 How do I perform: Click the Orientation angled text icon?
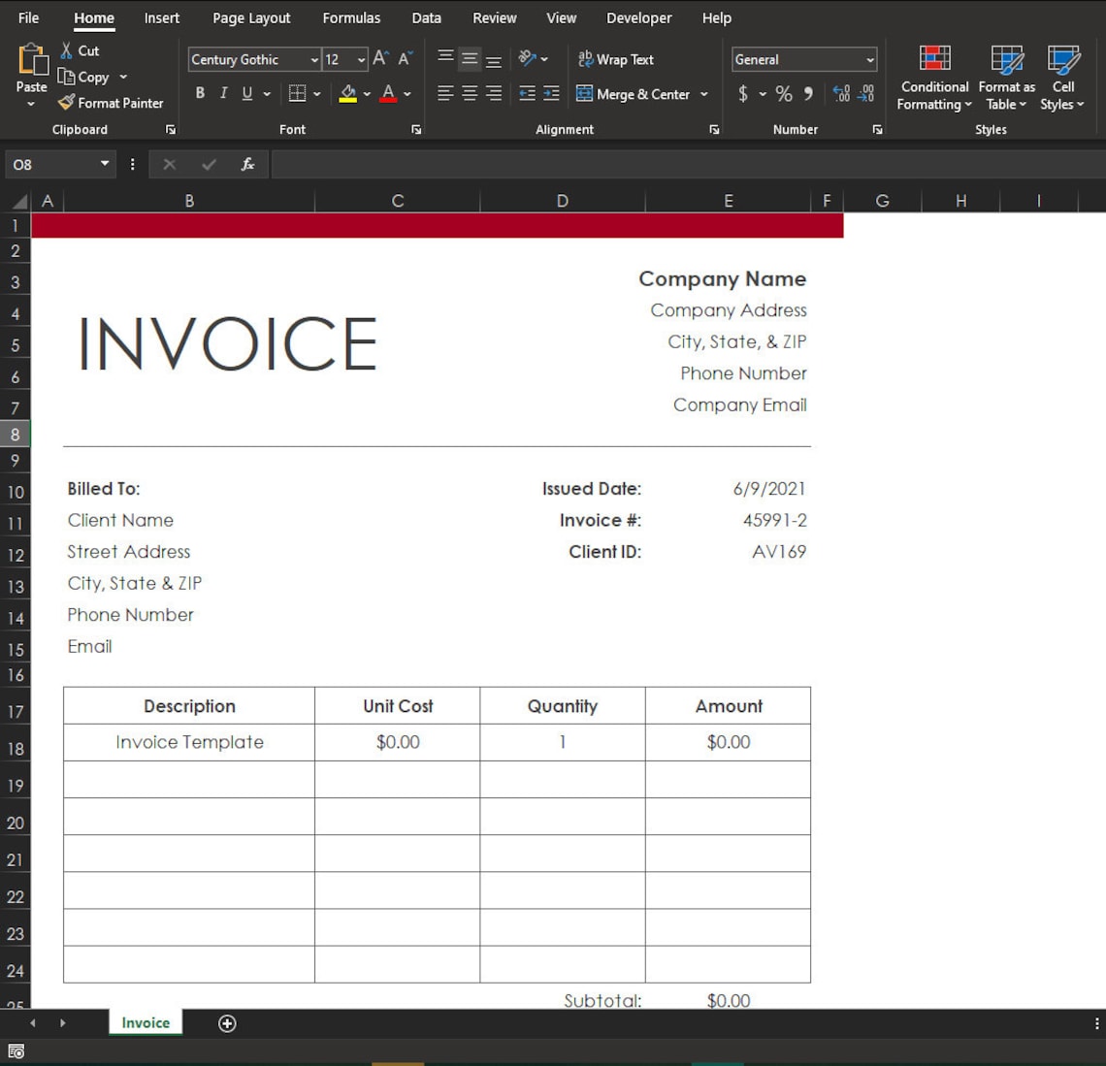[x=528, y=58]
